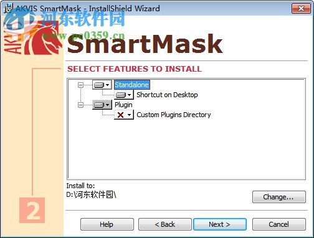Click the installer icon in title bar

click(9, 7)
